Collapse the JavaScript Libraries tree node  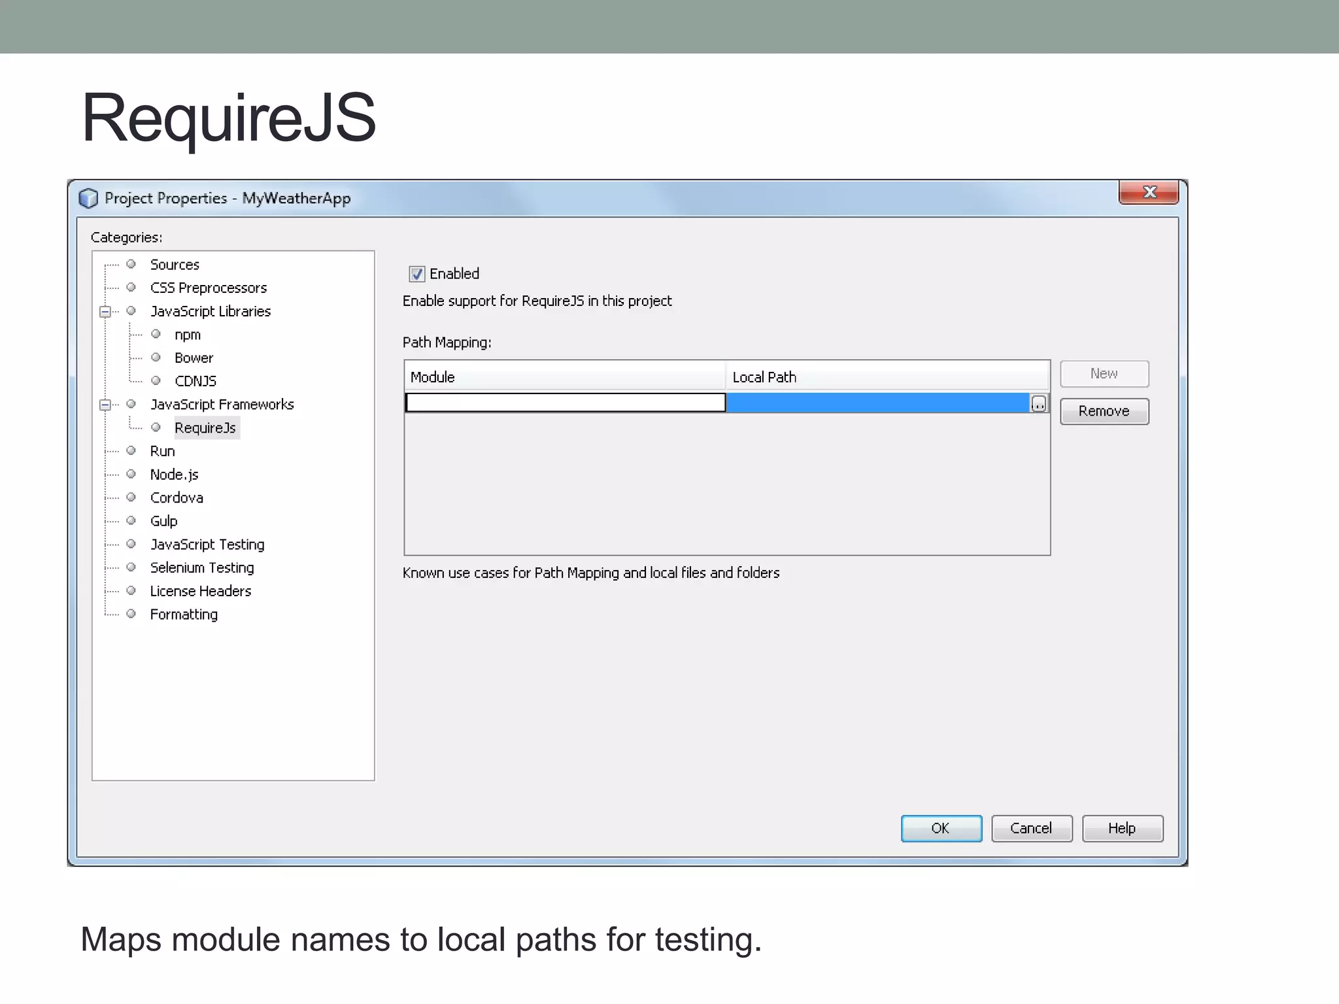pyautogui.click(x=105, y=312)
